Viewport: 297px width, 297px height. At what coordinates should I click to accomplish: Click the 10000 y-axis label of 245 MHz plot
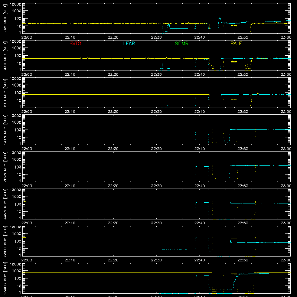[x=16, y=4]
